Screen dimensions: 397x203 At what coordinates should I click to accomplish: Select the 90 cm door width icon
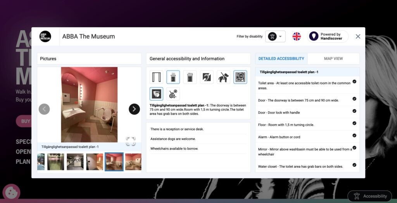click(190, 77)
